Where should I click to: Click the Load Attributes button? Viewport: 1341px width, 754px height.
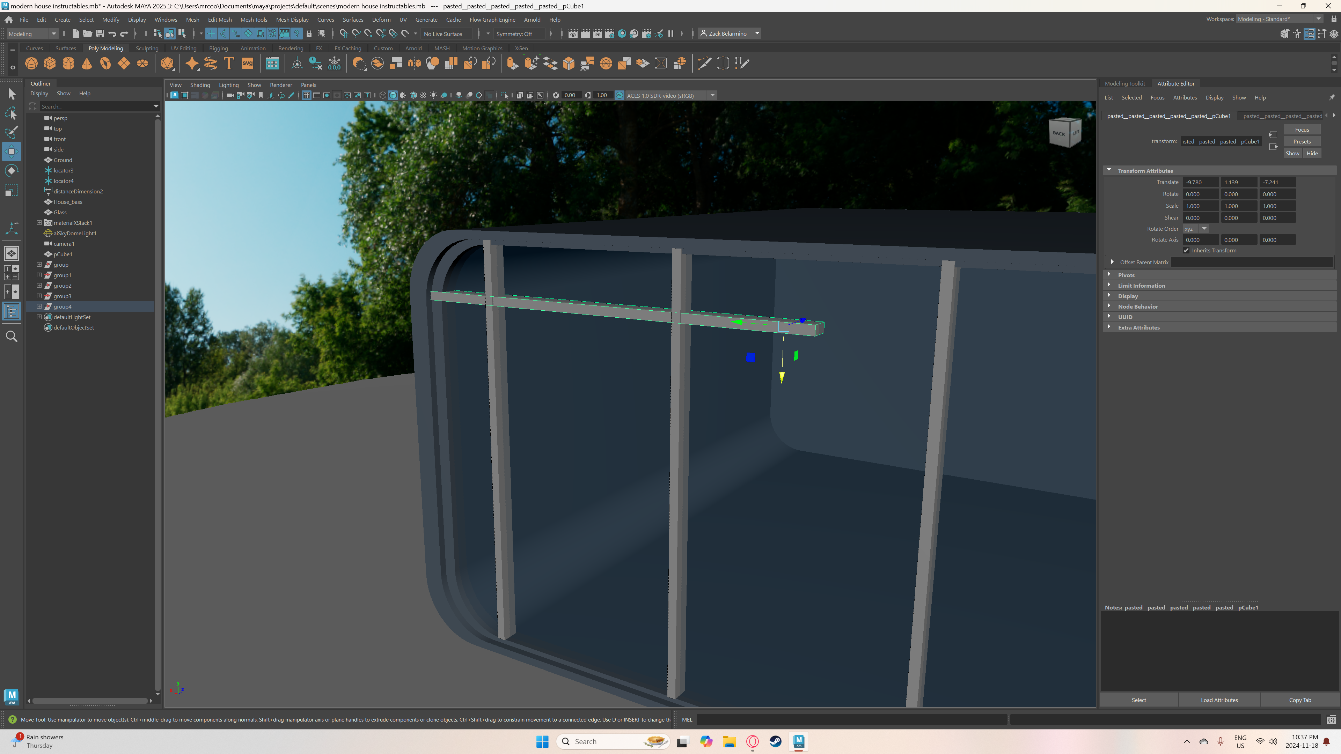tap(1219, 700)
